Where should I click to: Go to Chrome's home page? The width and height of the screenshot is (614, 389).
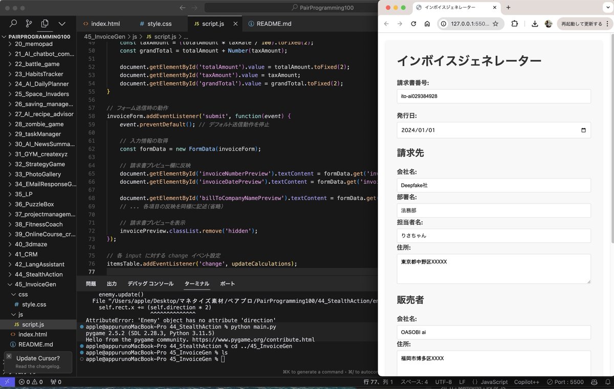click(427, 24)
